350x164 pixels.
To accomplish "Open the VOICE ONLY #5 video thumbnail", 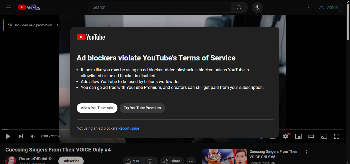I will pyautogui.click(x=225, y=157).
